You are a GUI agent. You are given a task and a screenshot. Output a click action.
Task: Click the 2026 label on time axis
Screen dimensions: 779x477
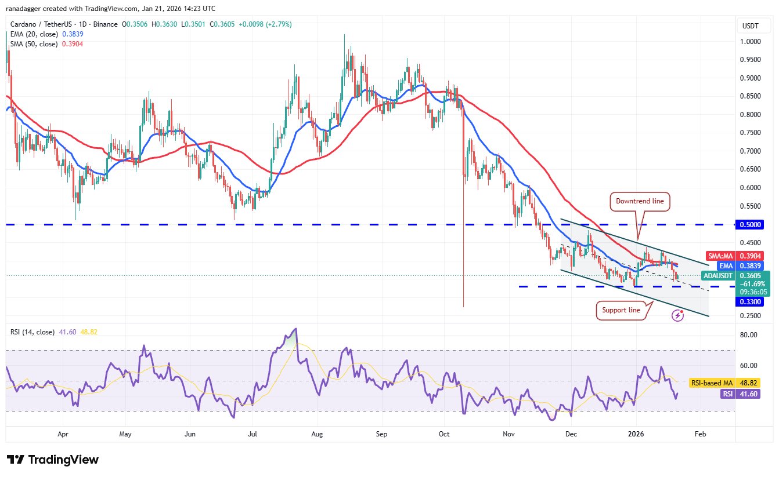[636, 434]
